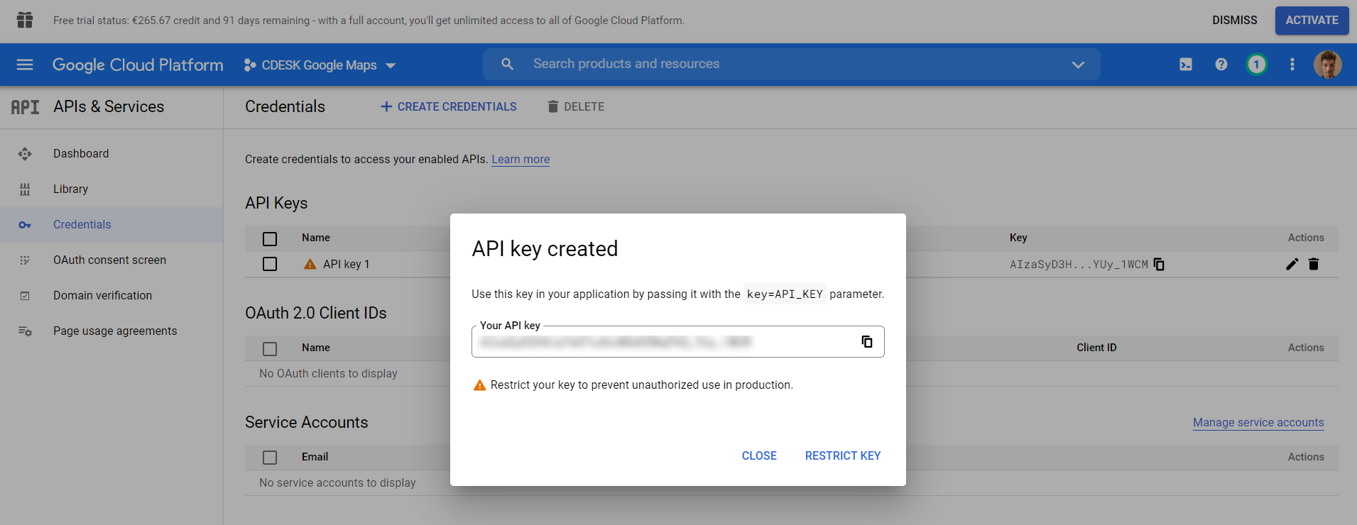Viewport: 1357px width, 525px height.
Task: Open the help question mark icon
Action: 1221,65
